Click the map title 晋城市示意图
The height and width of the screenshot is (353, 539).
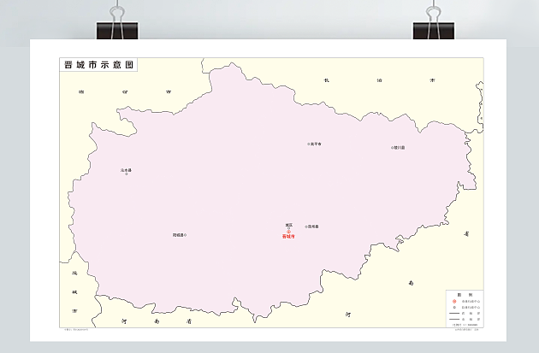98,65
